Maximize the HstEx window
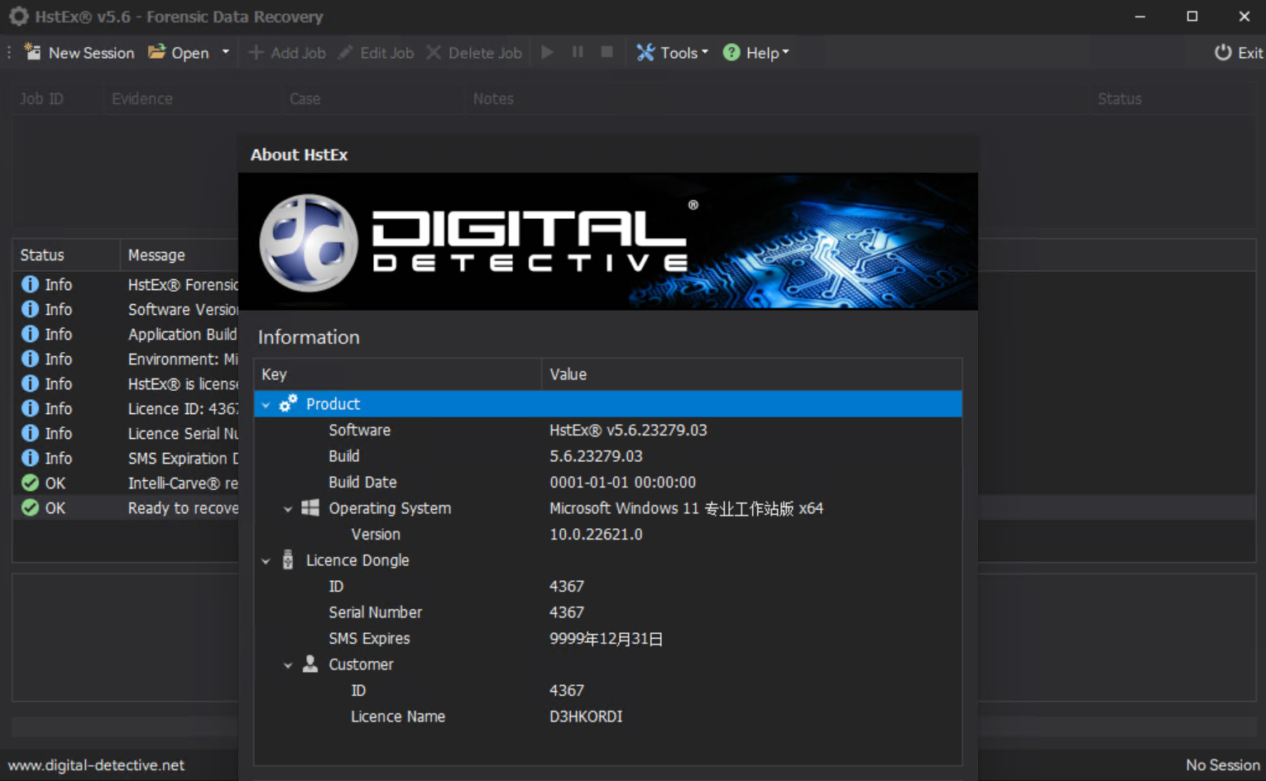The image size is (1266, 781). (1192, 17)
